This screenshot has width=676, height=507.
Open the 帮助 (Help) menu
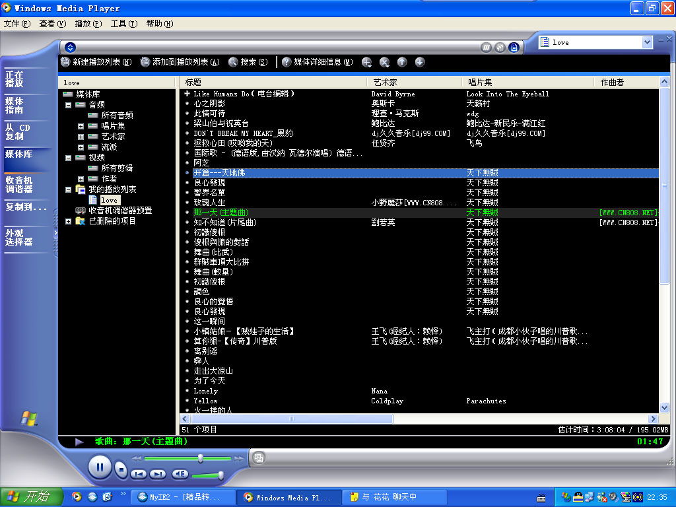click(160, 24)
